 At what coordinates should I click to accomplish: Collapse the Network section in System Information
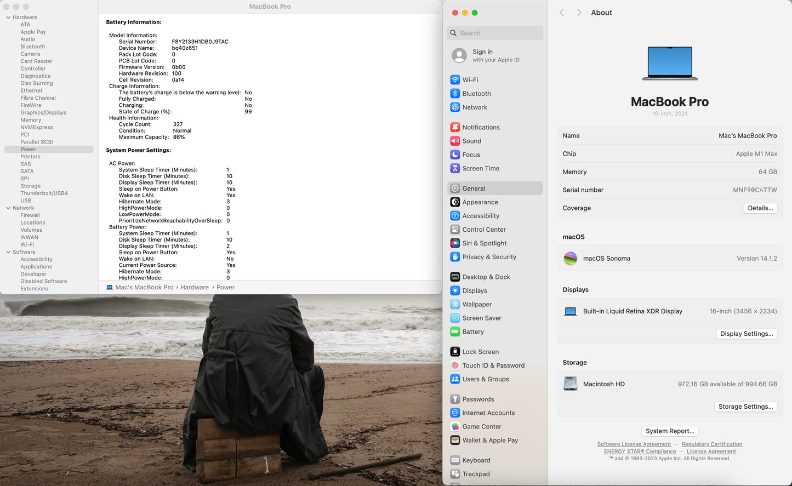pos(8,208)
